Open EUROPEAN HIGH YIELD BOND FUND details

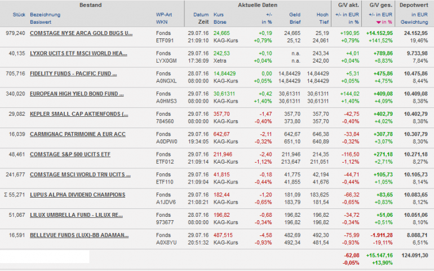pos(77,94)
